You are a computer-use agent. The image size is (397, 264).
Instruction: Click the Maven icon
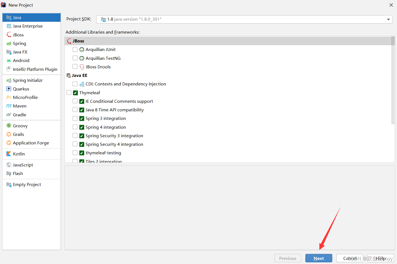pos(9,106)
